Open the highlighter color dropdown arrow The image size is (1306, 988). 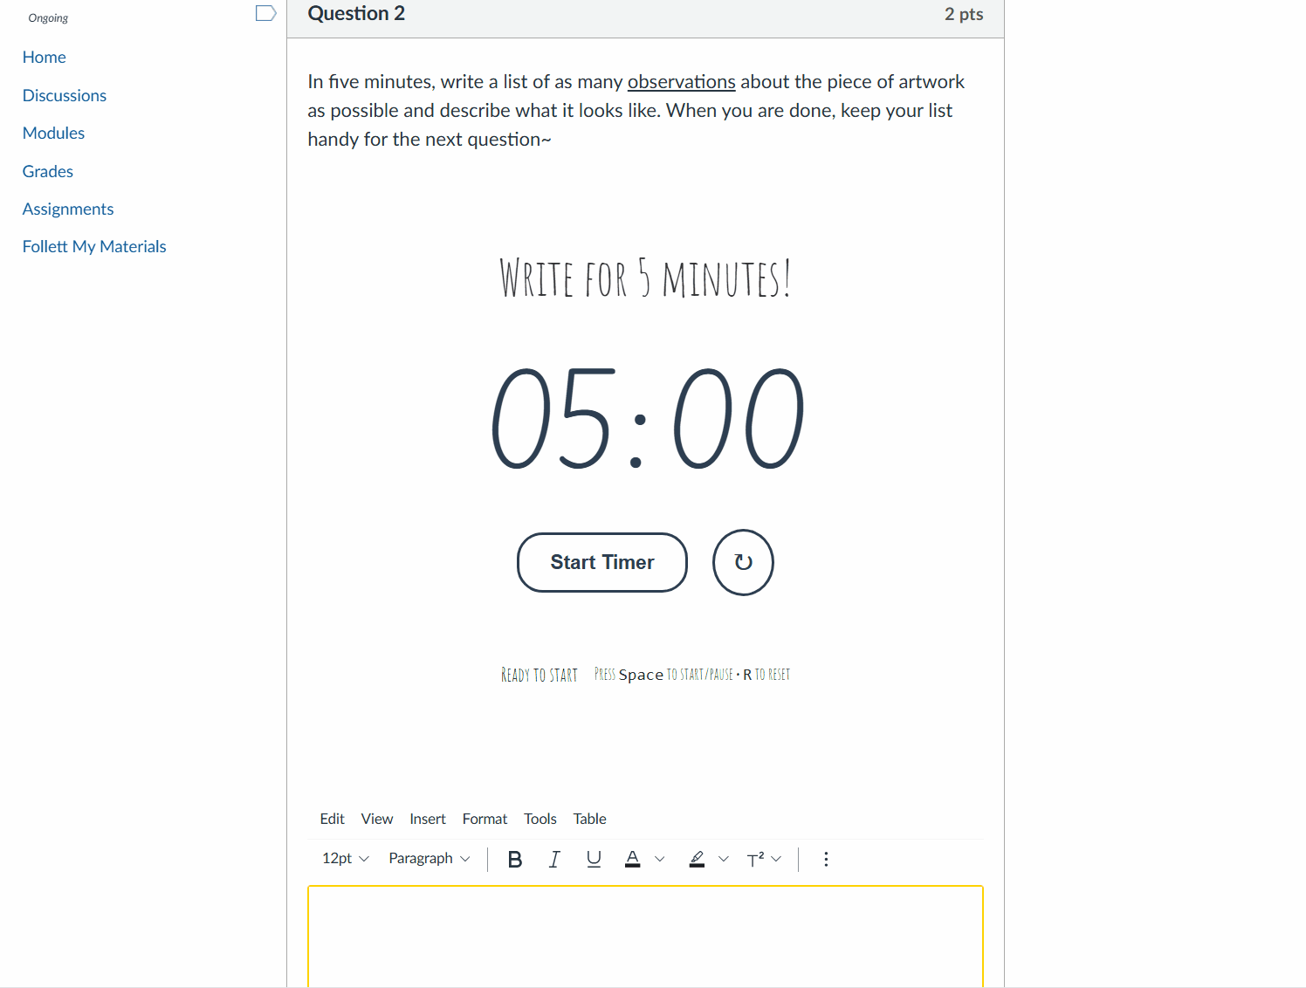(x=724, y=859)
